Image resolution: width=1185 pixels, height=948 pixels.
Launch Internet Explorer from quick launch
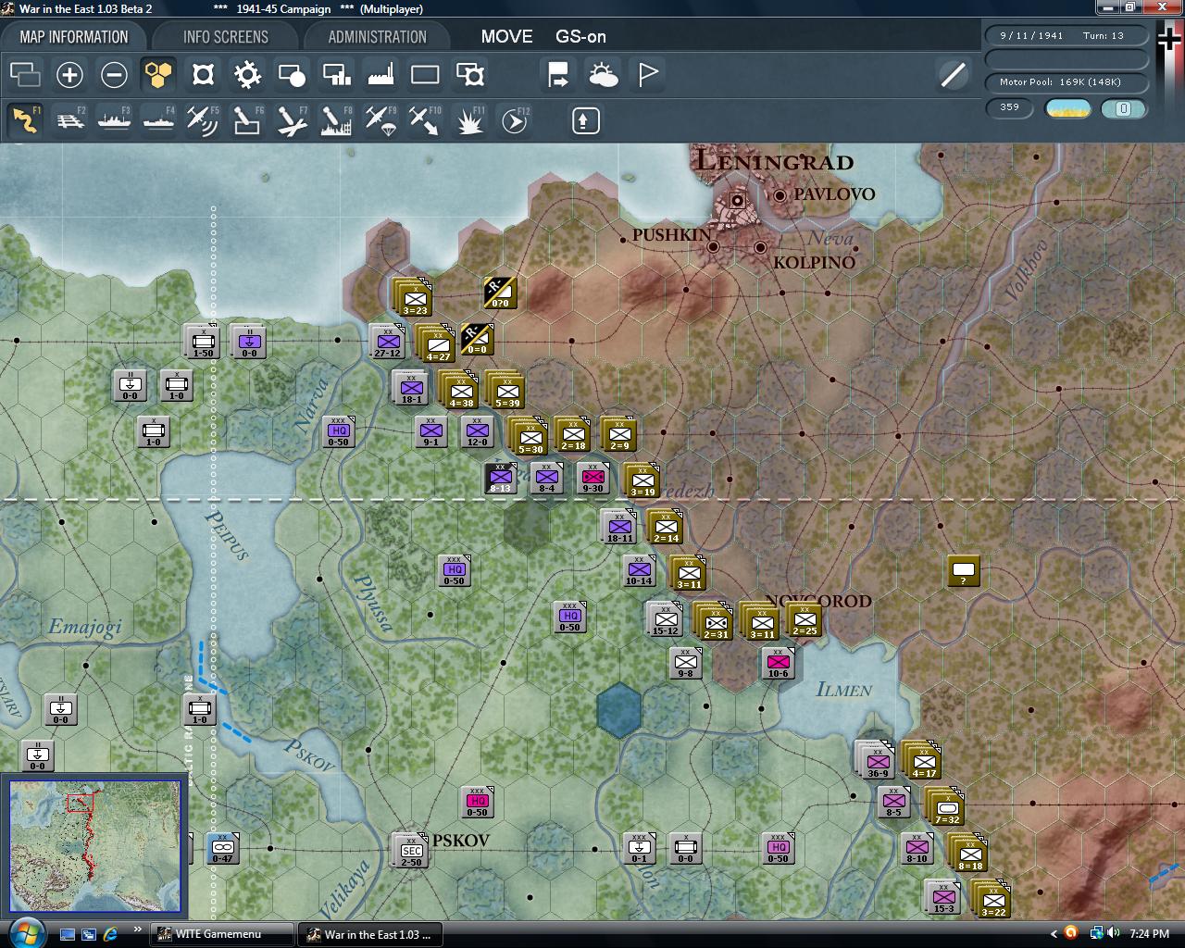coord(111,934)
